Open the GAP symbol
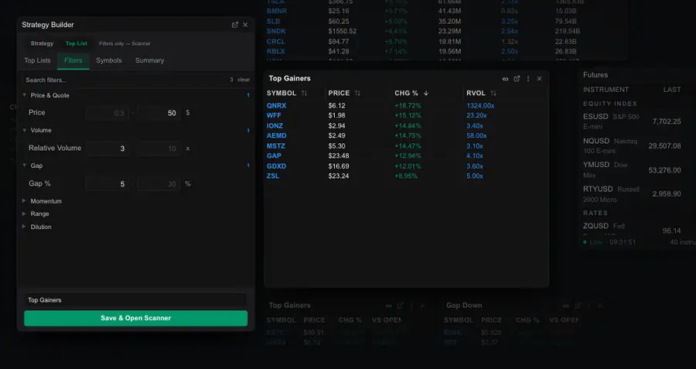The height and width of the screenshot is (369, 696). pyautogui.click(x=274, y=155)
